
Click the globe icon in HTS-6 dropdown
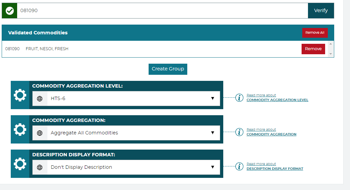(x=40, y=99)
